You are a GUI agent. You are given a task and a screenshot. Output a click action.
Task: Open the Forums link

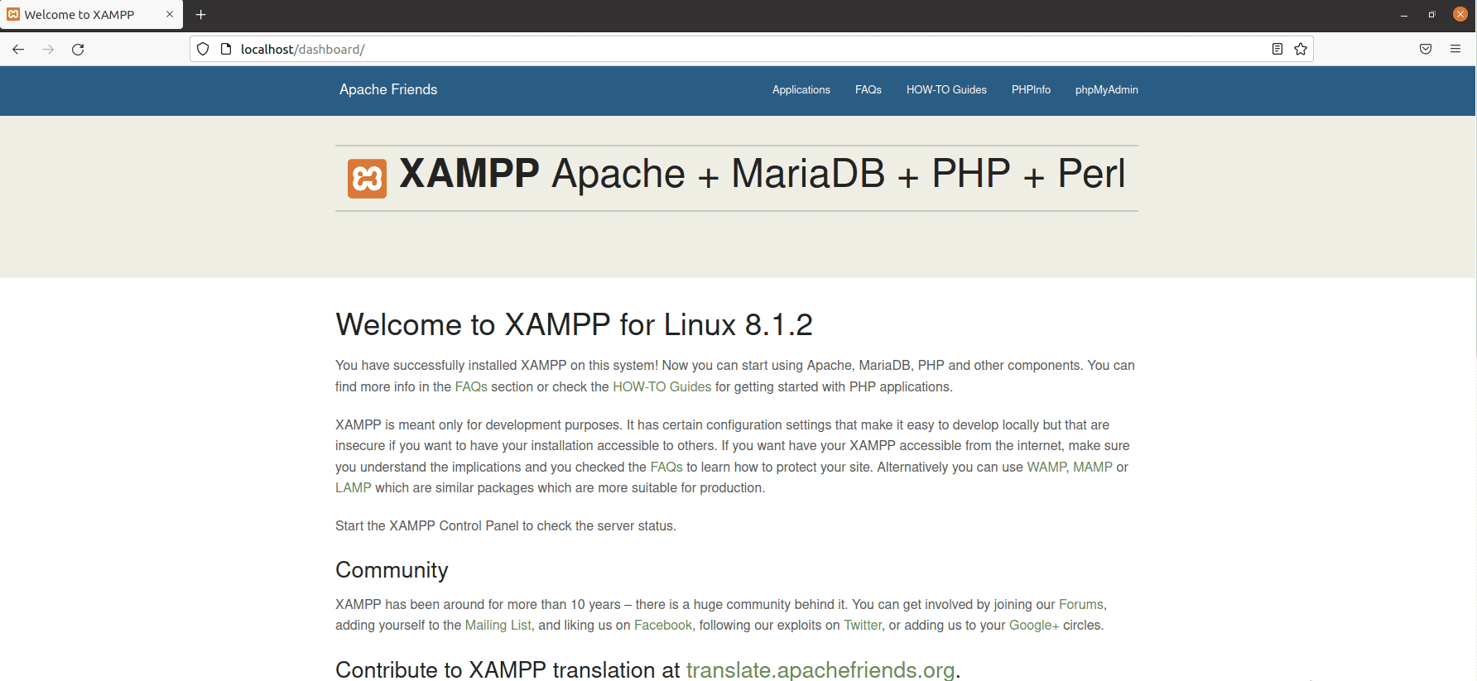(1081, 605)
